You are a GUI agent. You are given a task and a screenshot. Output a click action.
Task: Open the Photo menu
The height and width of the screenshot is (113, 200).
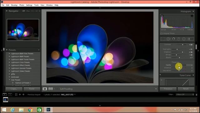click(x=22, y=5)
